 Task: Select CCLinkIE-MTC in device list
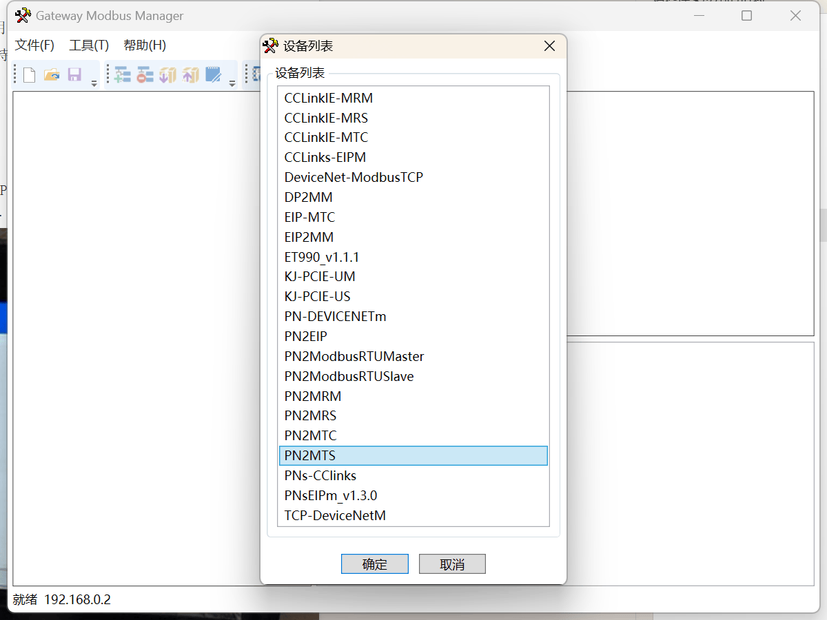point(413,138)
